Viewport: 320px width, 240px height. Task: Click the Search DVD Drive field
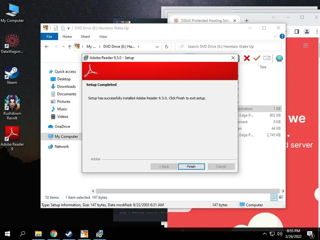coord(228,47)
